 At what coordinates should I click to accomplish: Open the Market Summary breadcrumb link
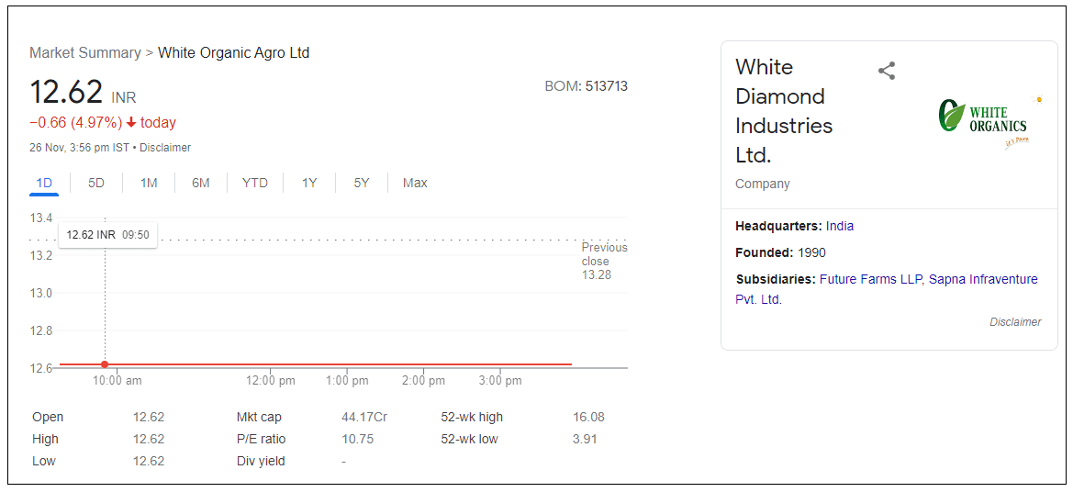pos(85,52)
